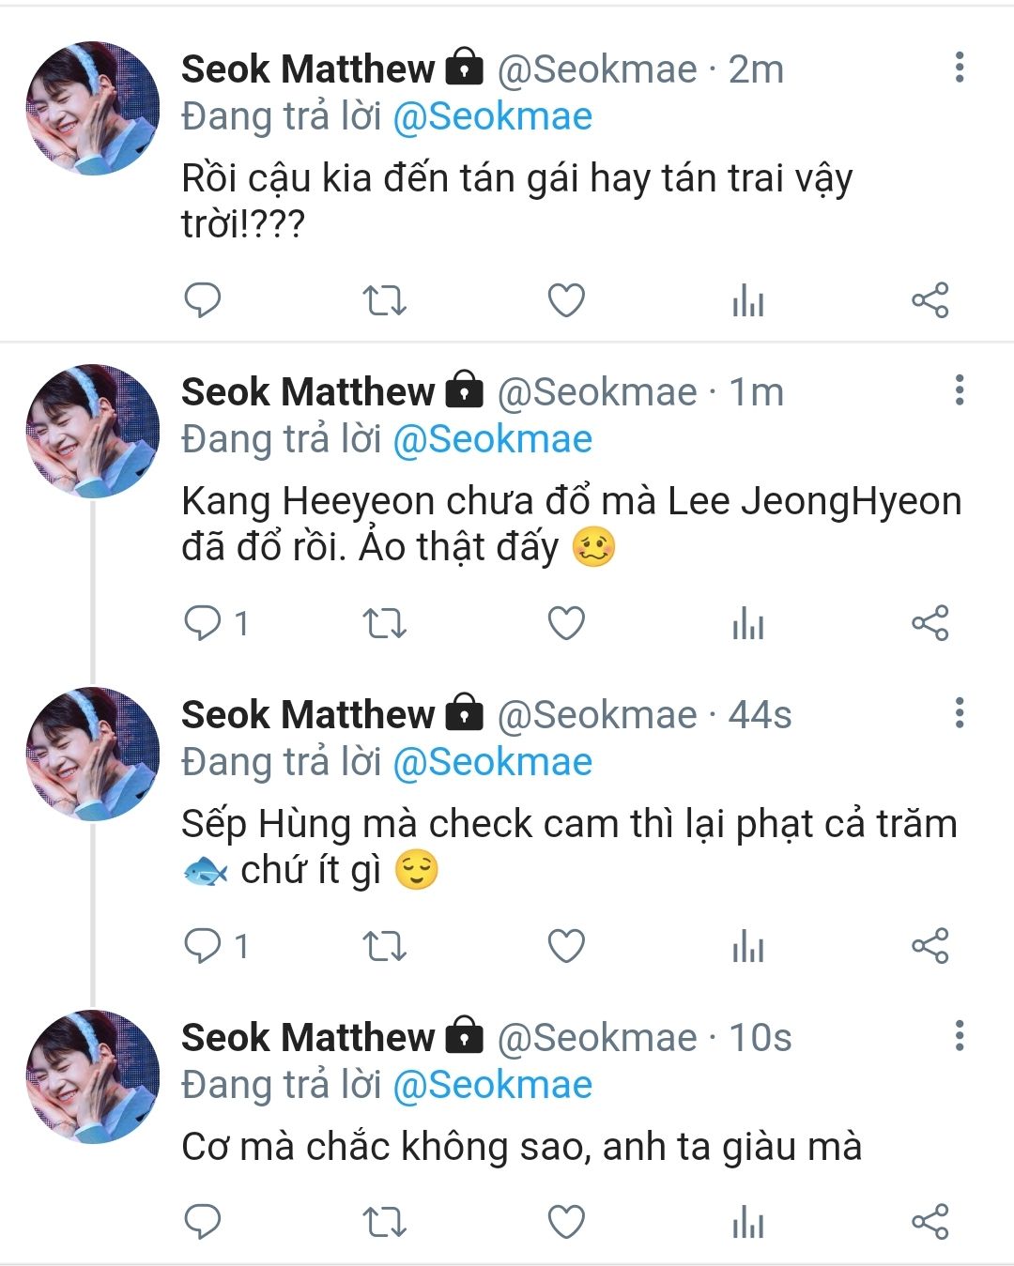
Task: Open more options on the 44s tweet
Action: point(959,713)
